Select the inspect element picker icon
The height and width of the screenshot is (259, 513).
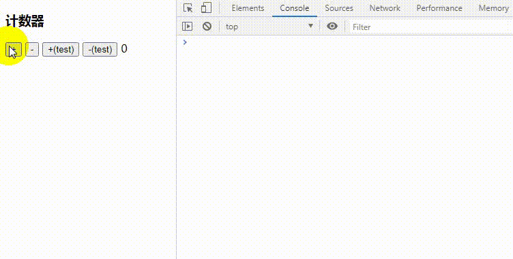188,8
